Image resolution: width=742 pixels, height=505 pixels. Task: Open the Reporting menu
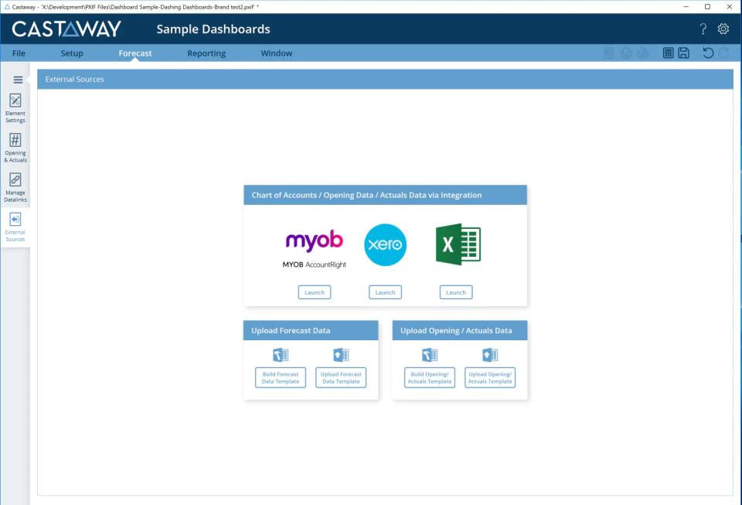pos(206,53)
